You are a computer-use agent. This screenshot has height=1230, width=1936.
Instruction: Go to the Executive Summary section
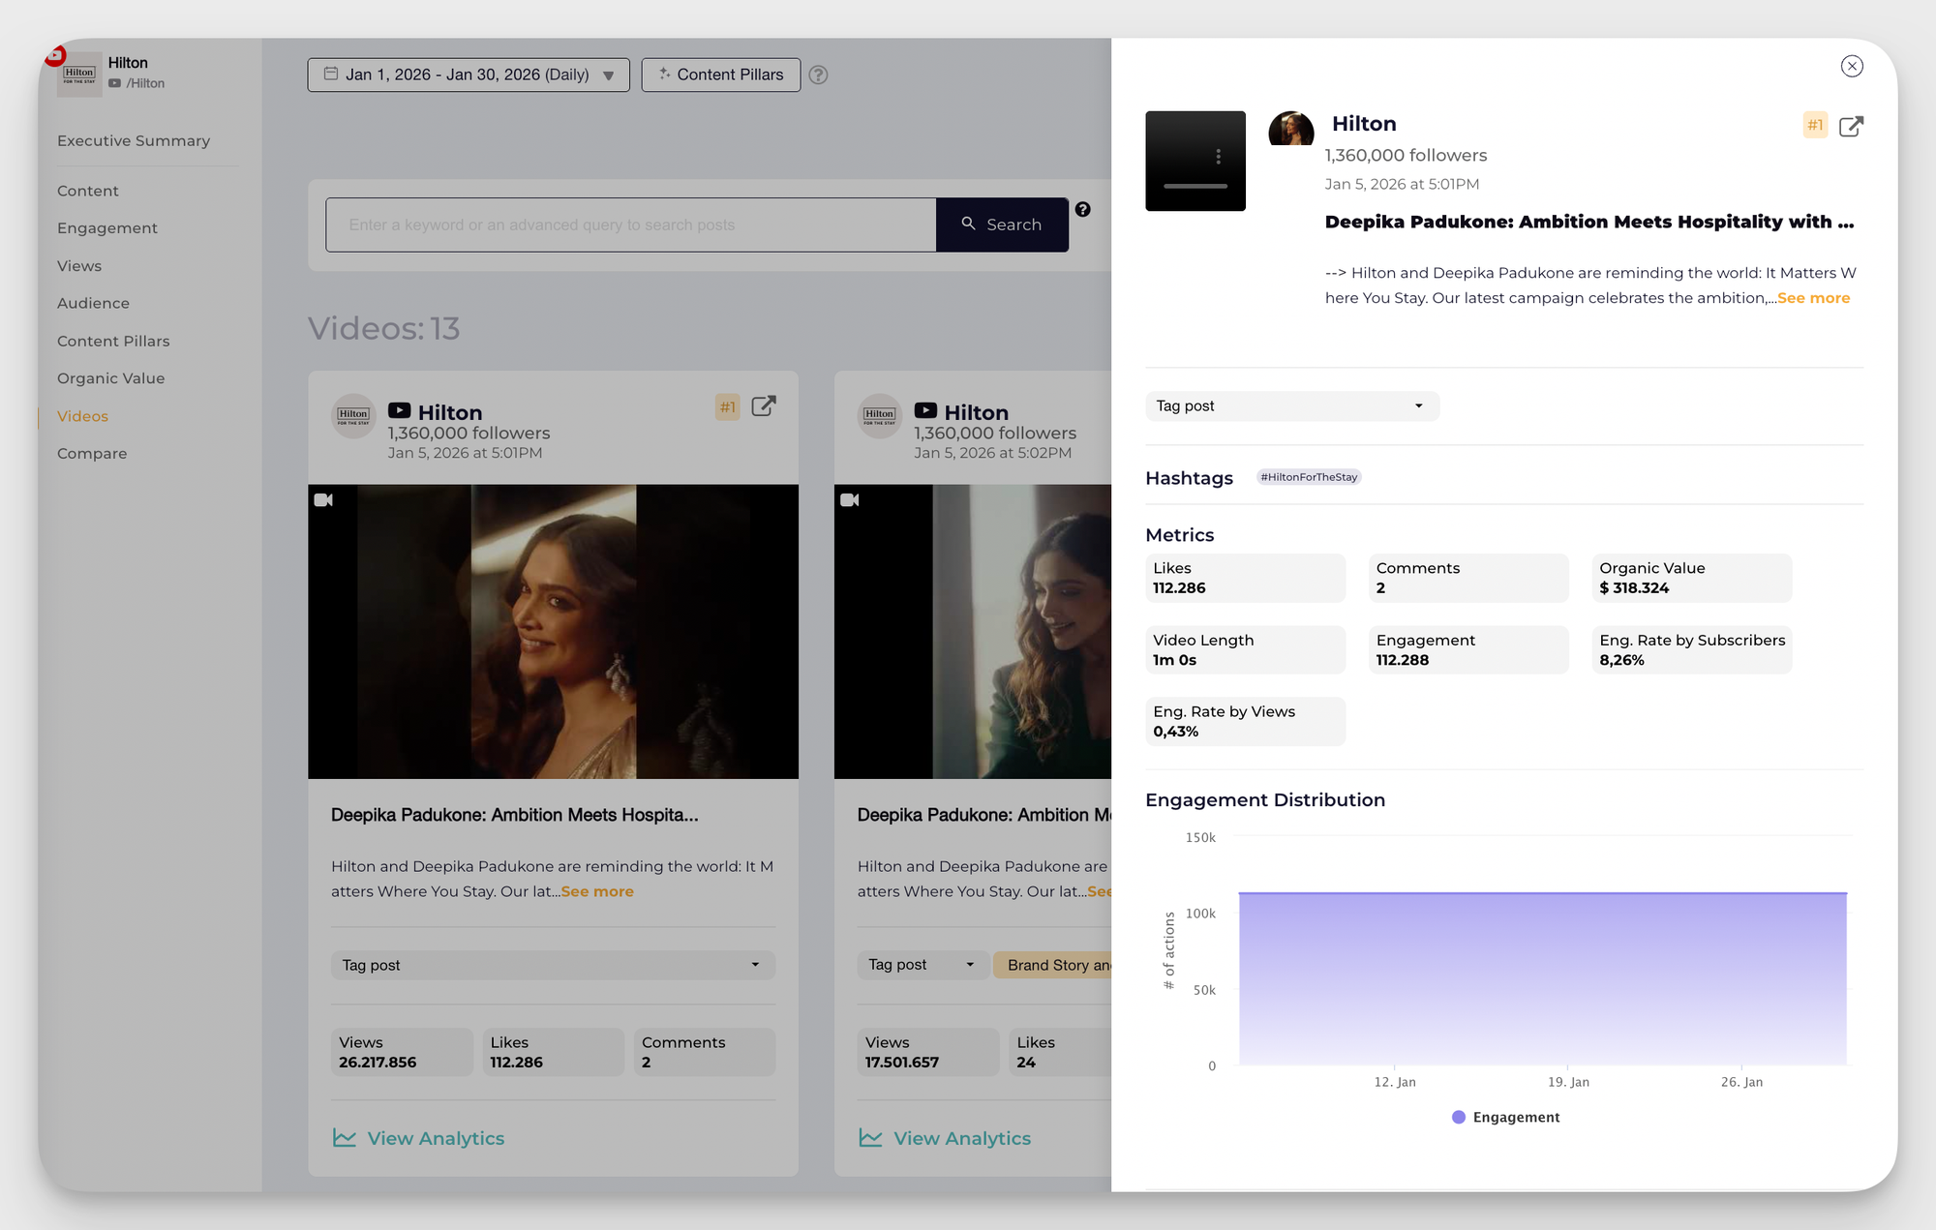[x=134, y=140]
